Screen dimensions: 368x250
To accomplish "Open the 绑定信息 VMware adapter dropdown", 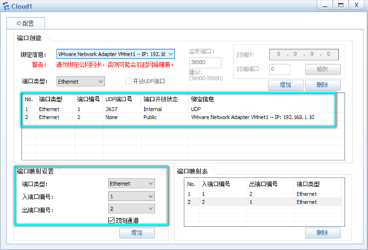I will point(116,54).
